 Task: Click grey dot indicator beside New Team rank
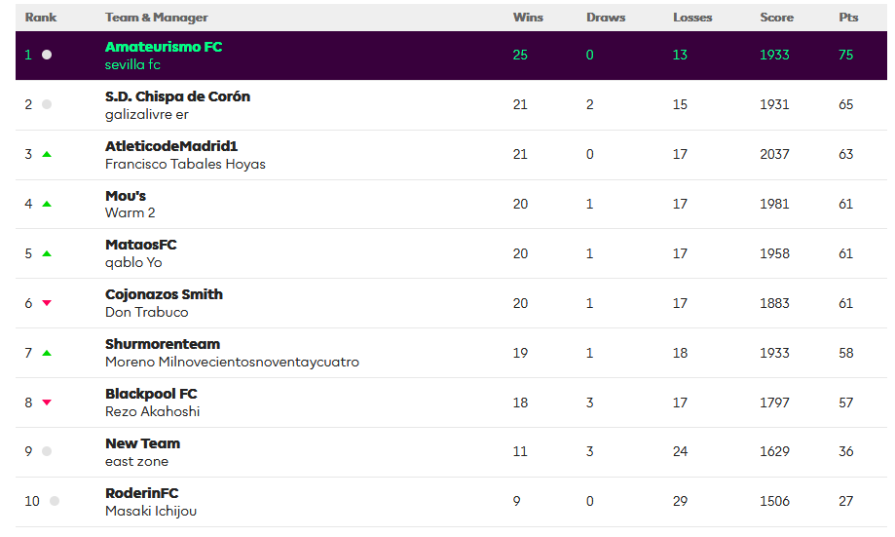47,452
